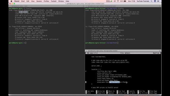Image resolution: width=170 pixels, height=96 pixels.
Task: Click the proxy_redirect off; line
Action: click(104, 73)
